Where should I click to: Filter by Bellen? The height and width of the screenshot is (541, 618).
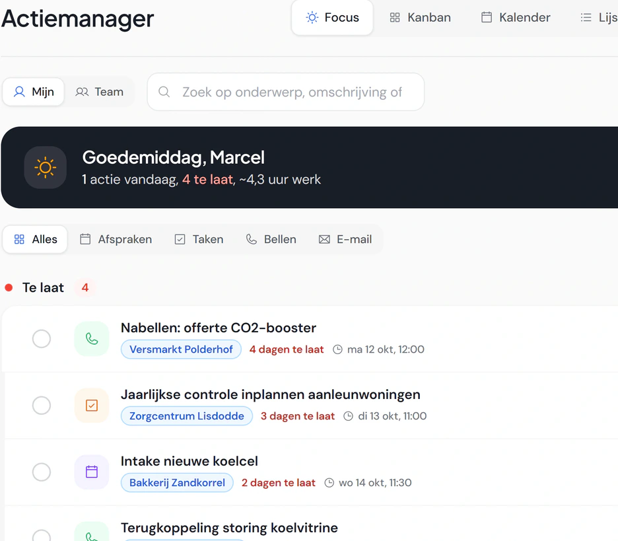click(271, 239)
